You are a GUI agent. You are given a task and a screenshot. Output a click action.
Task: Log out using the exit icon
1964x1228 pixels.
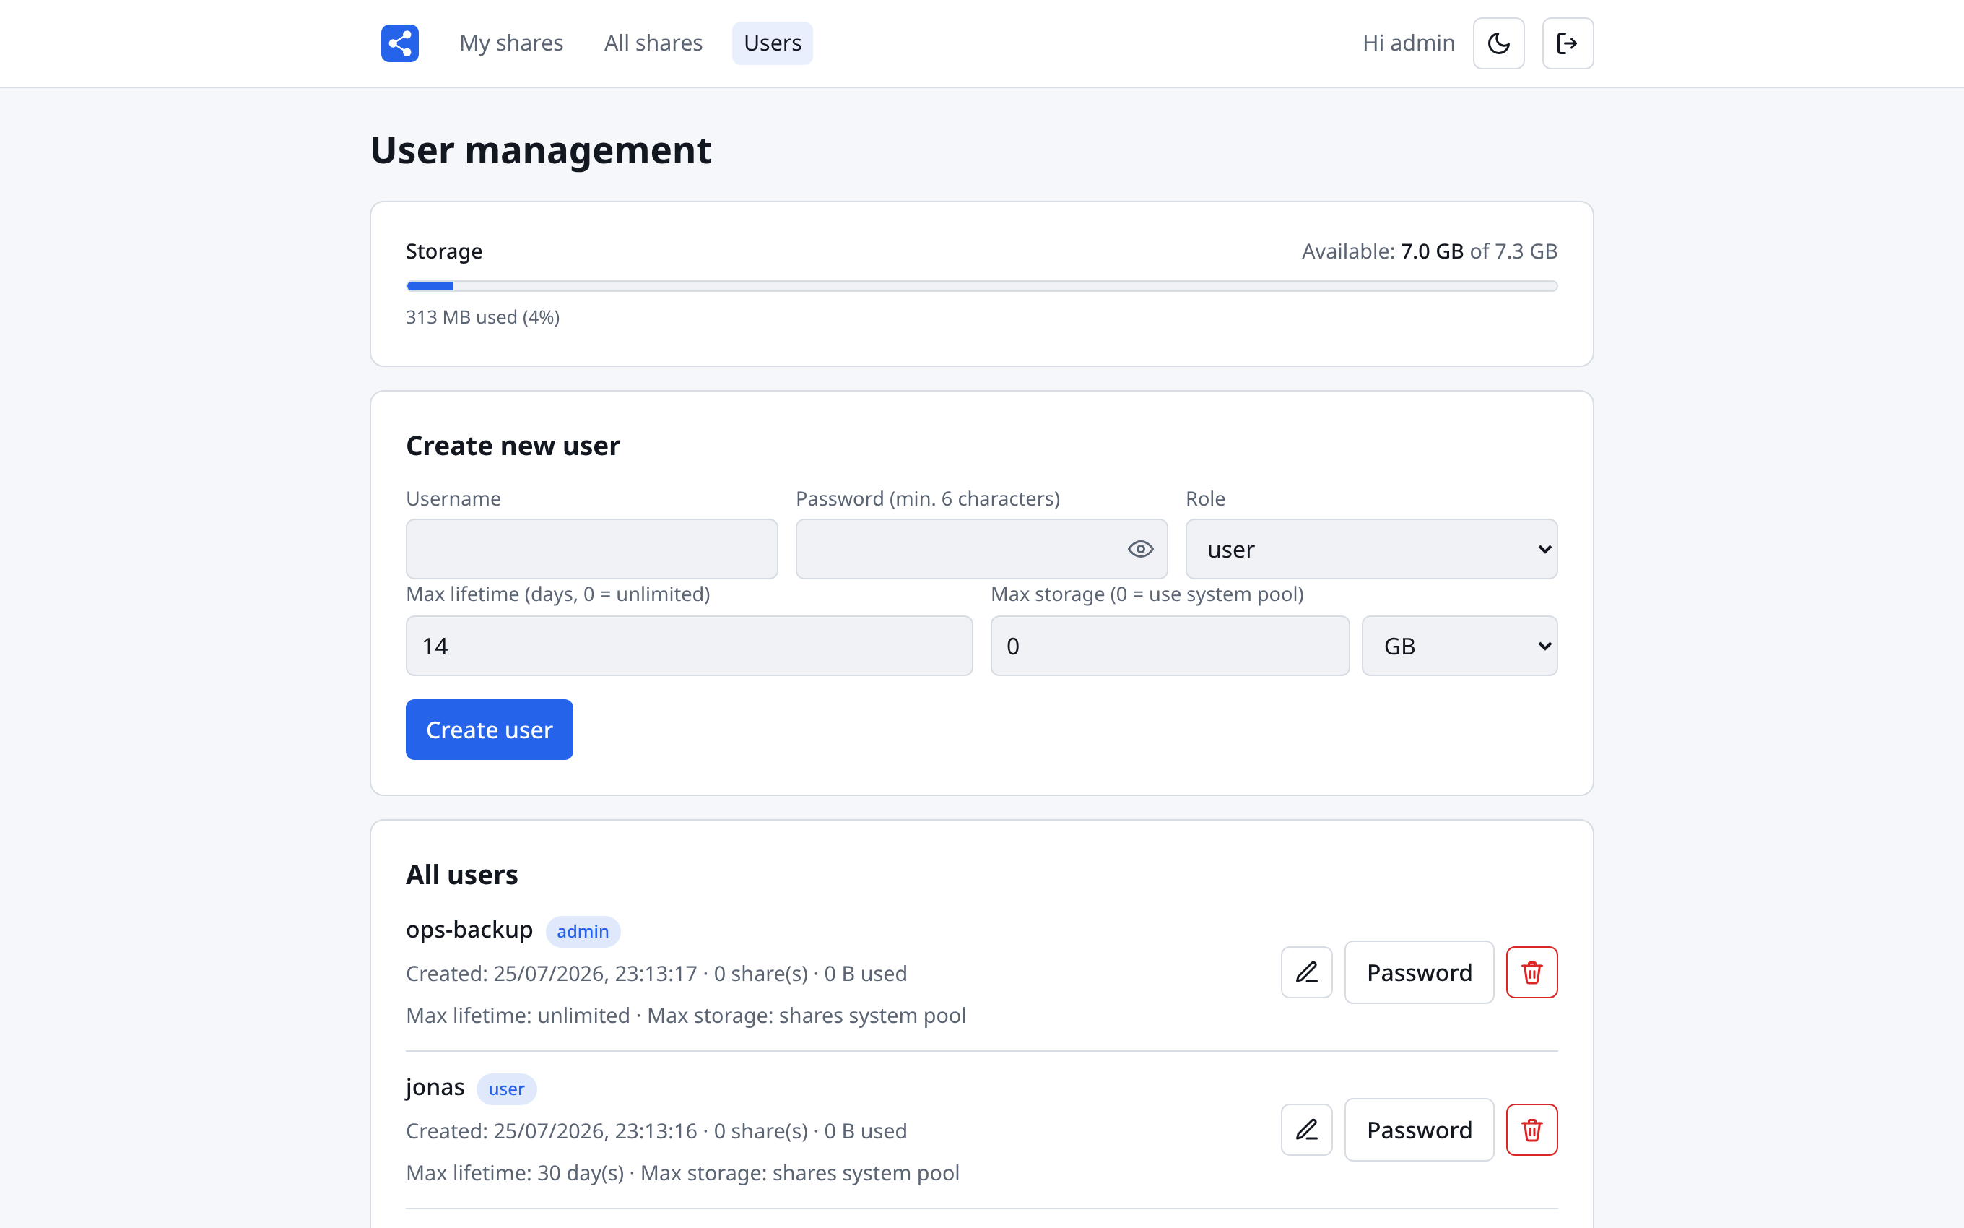pyautogui.click(x=1567, y=43)
